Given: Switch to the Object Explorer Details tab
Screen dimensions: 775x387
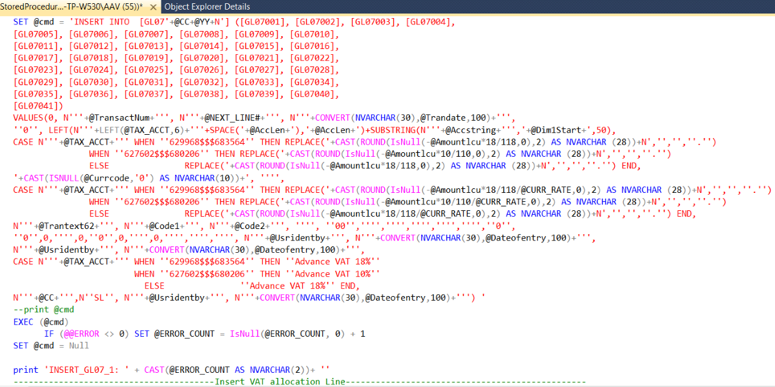Looking at the screenshot, I should [x=207, y=6].
